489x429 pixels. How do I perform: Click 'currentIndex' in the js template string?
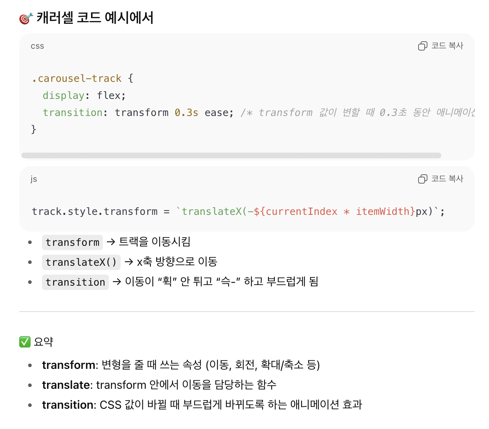(x=301, y=211)
